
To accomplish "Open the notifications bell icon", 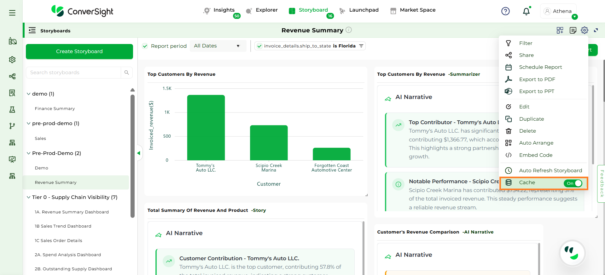I will pos(526,12).
